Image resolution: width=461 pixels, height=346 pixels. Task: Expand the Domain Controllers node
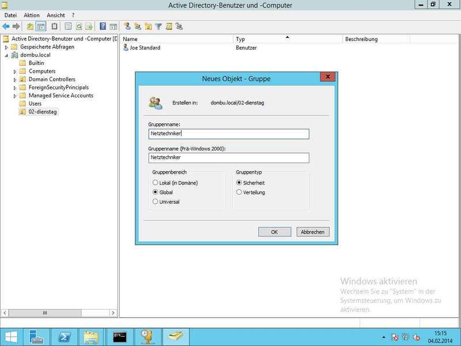point(15,80)
